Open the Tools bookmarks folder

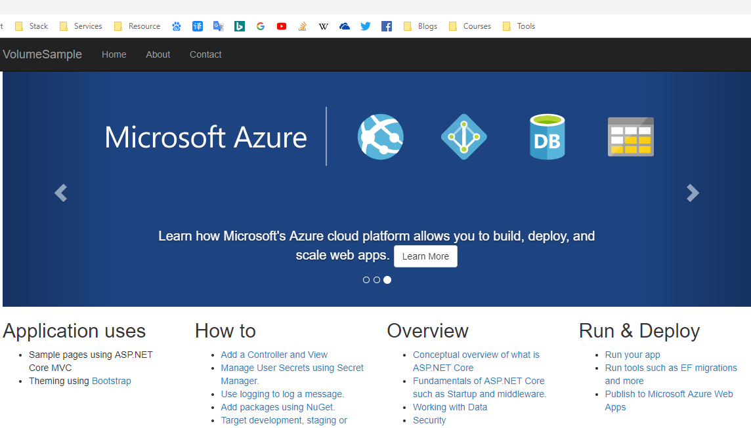[x=519, y=26]
